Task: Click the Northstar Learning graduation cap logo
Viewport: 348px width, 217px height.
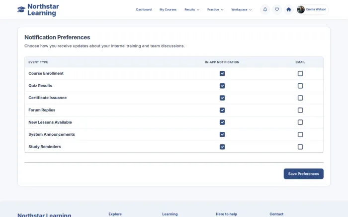Action: click(21, 9)
